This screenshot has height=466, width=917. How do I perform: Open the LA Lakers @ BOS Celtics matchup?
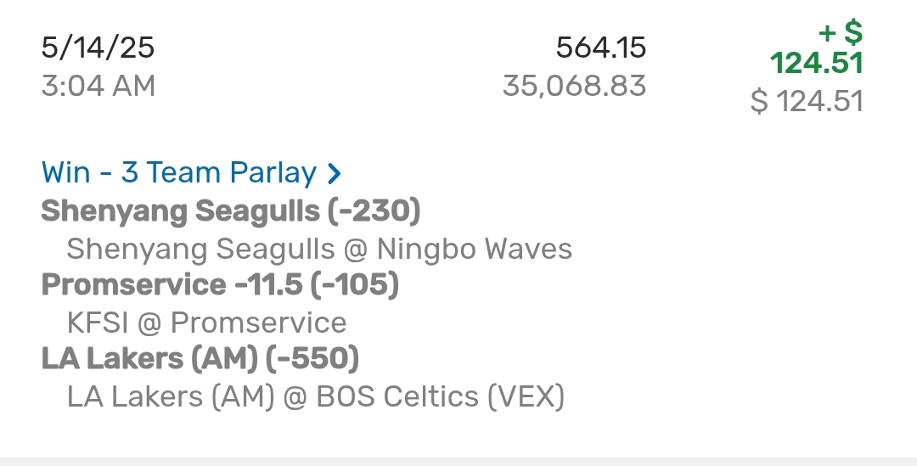[315, 396]
